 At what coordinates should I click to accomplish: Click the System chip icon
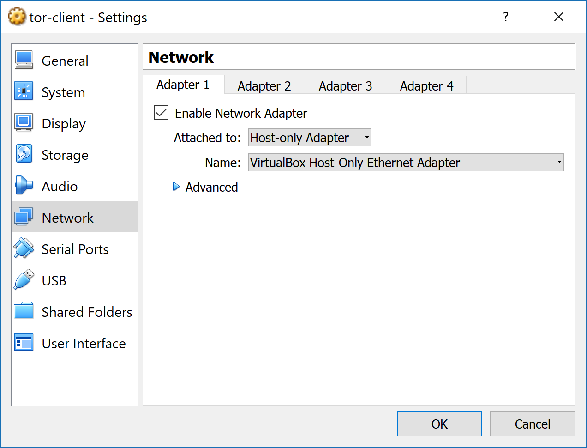pos(24,91)
